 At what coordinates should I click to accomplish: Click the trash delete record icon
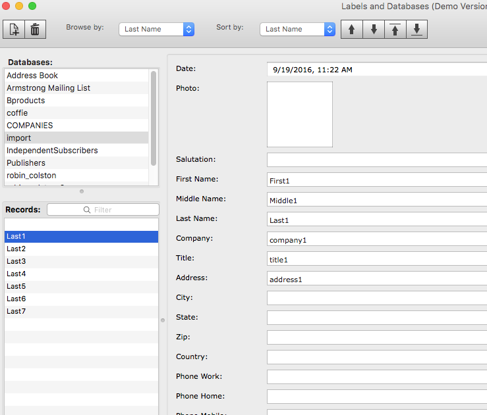35,29
